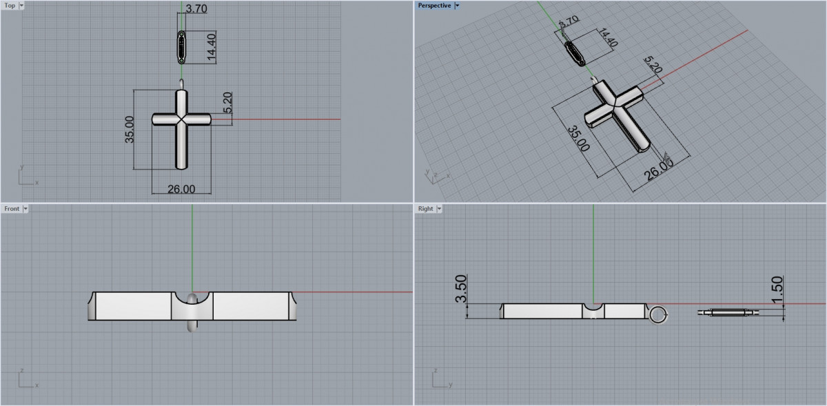Expand the Right viewport dropdown arrow
The image size is (827, 406).
point(439,208)
